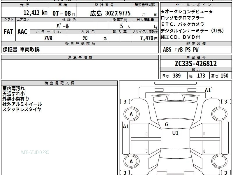Click the A1 mark beside the left side sill
Screen dimensions: 233x175
[126, 127]
